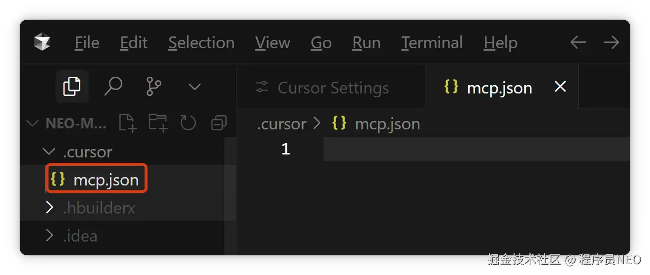Open the Terminal menu
The height and width of the screenshot is (275, 650).
[432, 43]
